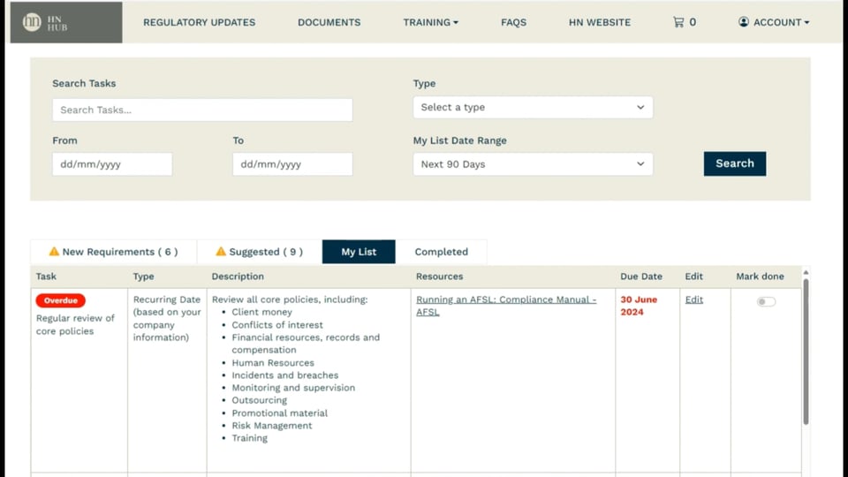
Task: Click the To date field
Action: point(292,164)
